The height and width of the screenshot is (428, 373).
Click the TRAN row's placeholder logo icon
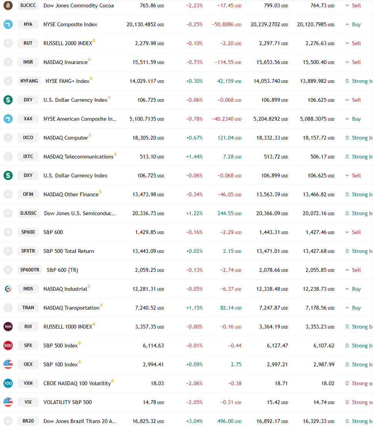coord(8,308)
